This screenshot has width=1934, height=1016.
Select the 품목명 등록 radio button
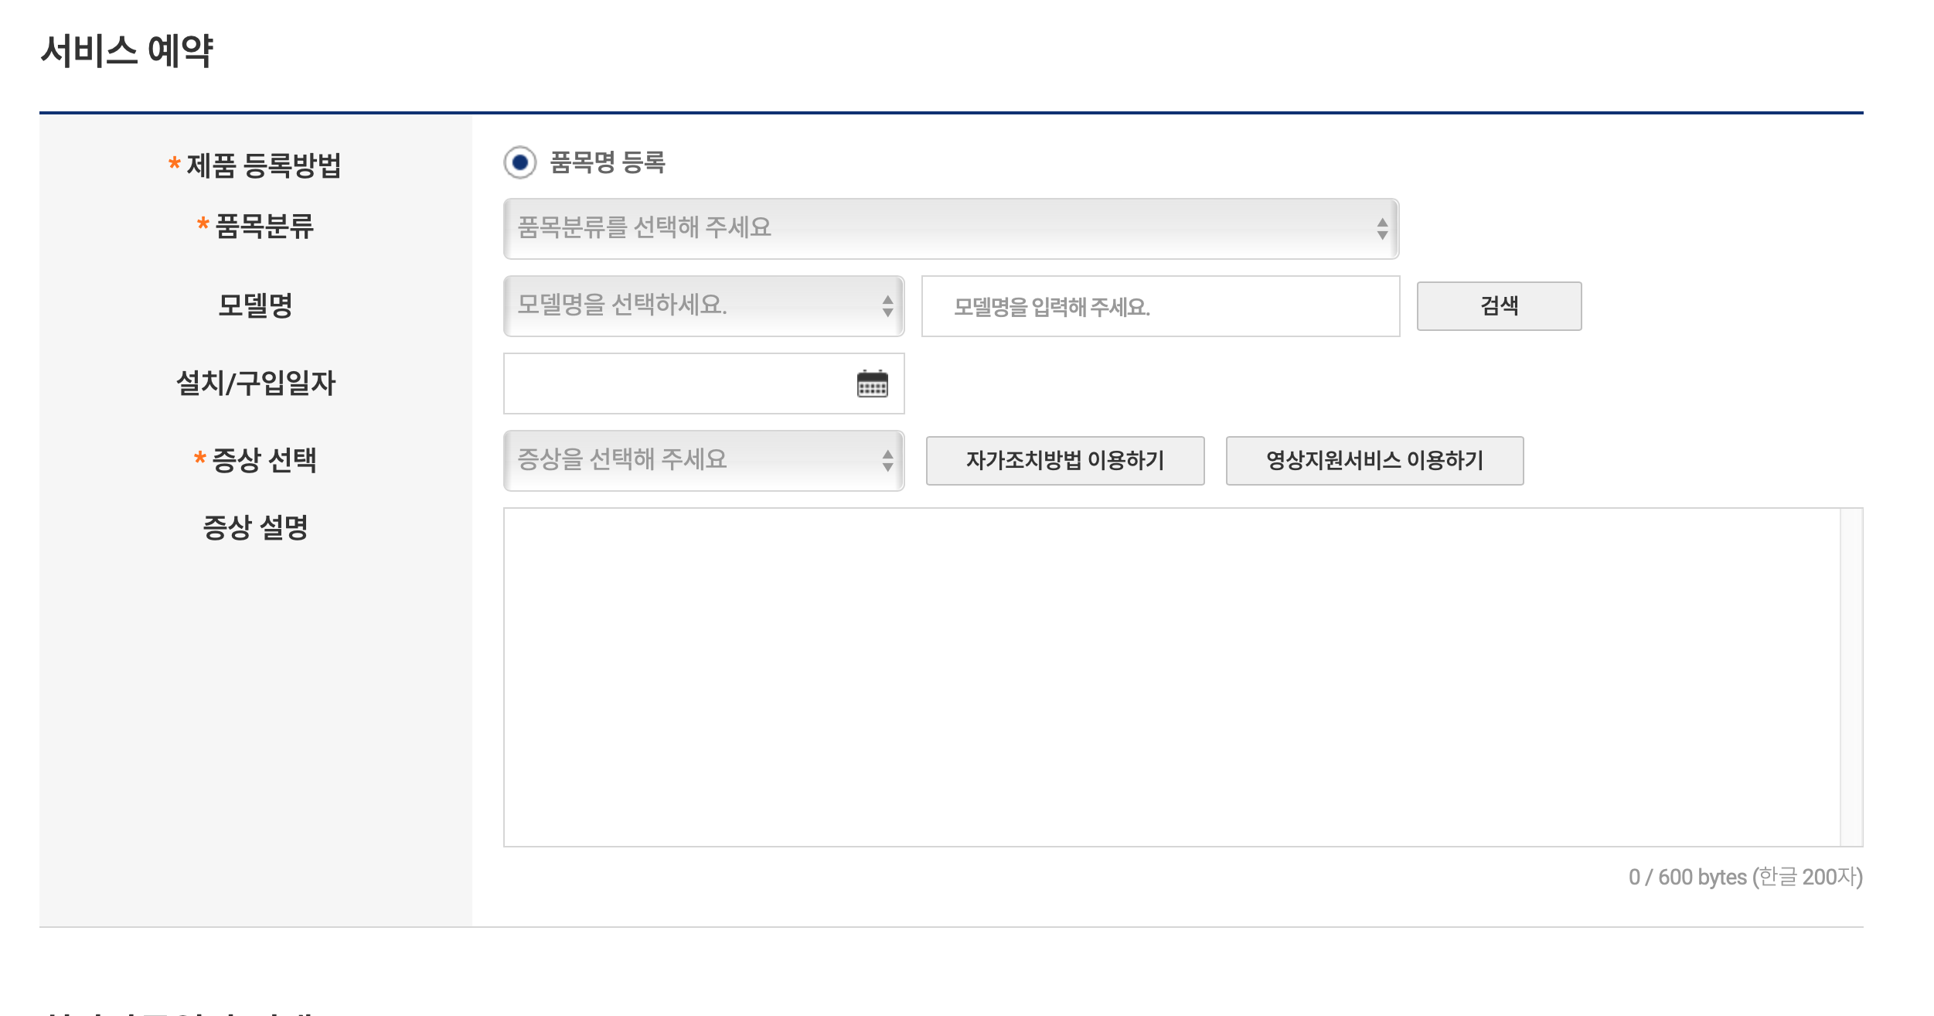click(x=520, y=162)
